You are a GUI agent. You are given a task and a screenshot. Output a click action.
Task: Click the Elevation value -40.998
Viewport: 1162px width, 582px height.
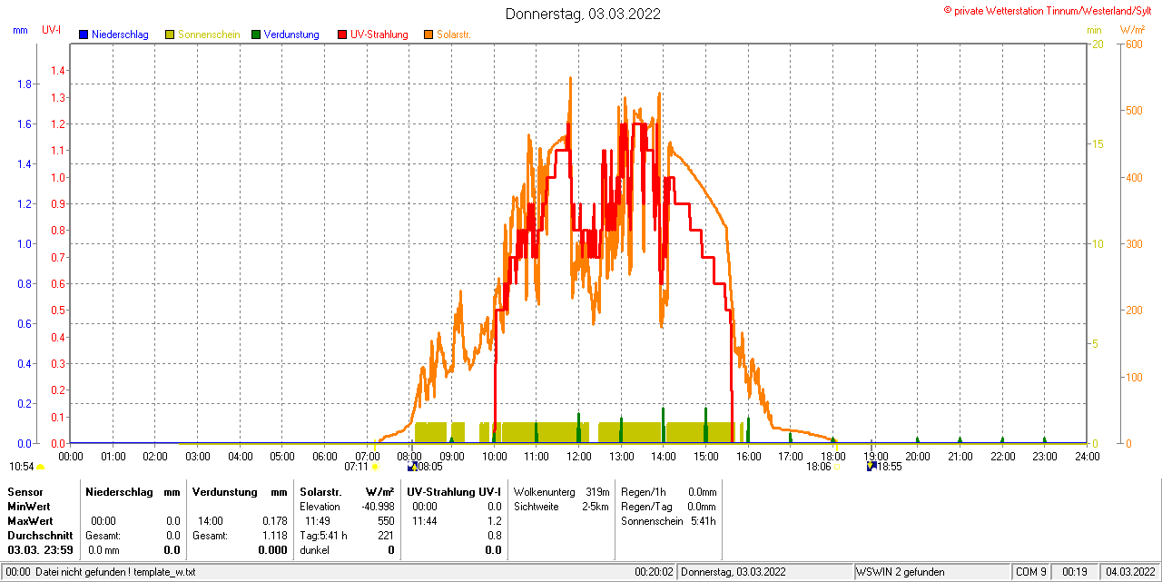377,506
